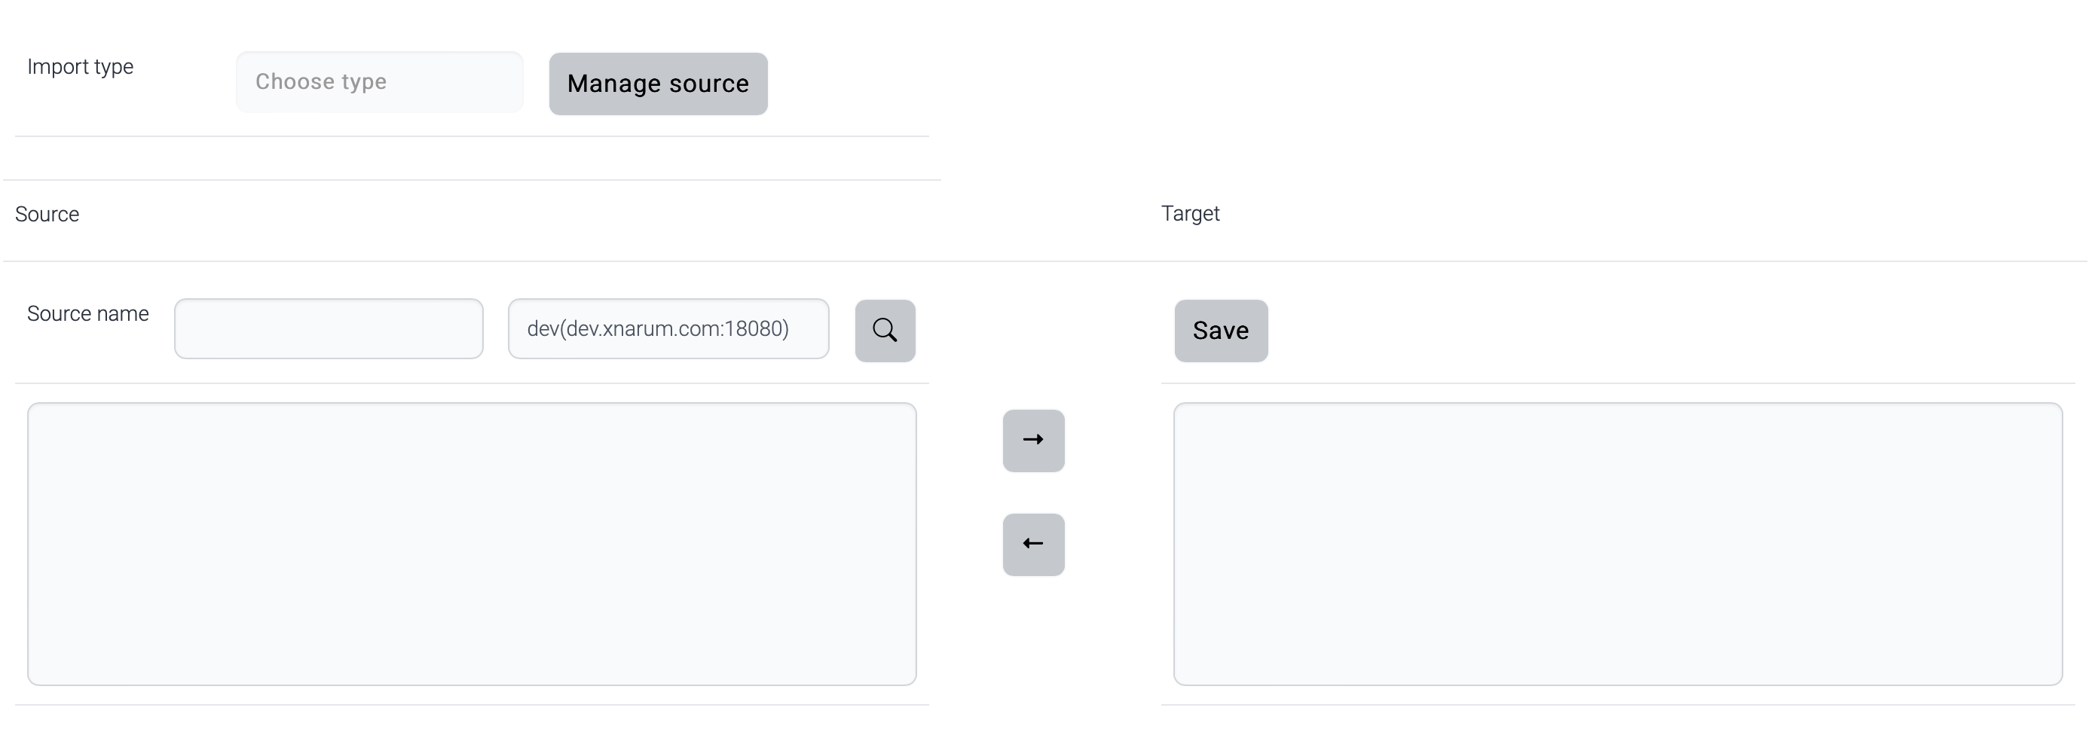Screen dimensions: 2095x729
Task: Click the Import type label
Action: point(81,66)
